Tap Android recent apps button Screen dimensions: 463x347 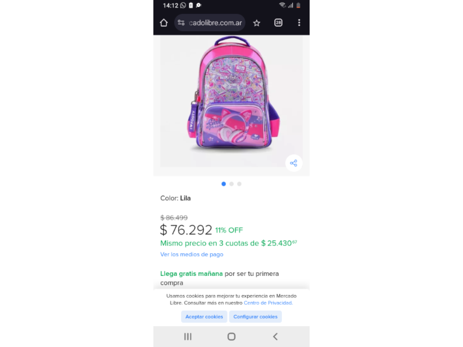click(188, 337)
